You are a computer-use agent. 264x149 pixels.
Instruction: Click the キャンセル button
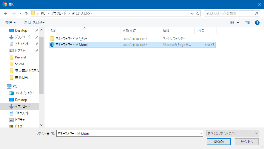[246, 142]
